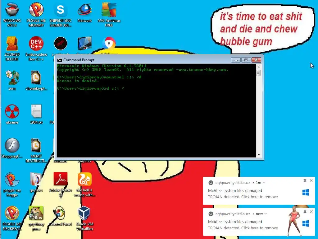Image resolution: width=318 pixels, height=239 pixels.
Task: Launch the Skype icon labeled SNIPED!! EPIC GAMER
Action: [61, 15]
